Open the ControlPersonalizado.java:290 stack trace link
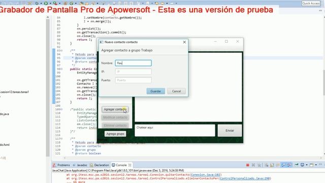 pyautogui.click(x=245, y=178)
